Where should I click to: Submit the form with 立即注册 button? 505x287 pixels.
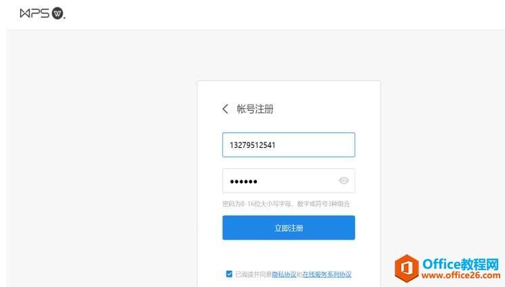289,228
